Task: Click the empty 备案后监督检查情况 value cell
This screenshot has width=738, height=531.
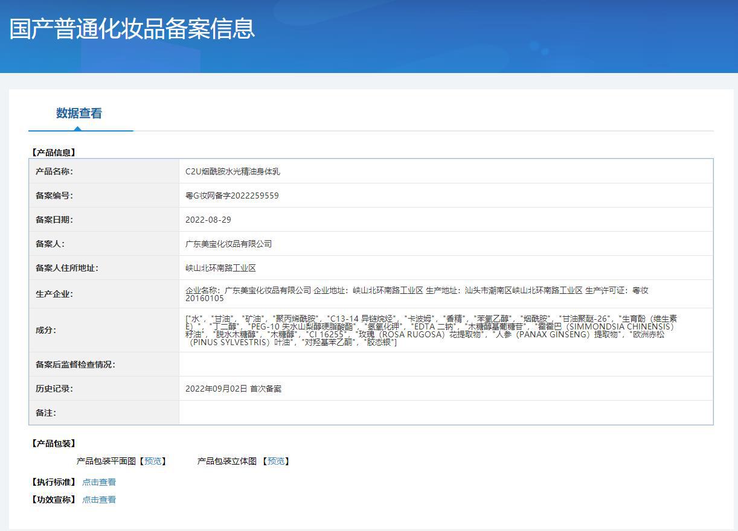Action: point(445,364)
